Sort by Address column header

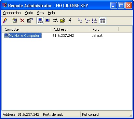[x=70, y=29]
